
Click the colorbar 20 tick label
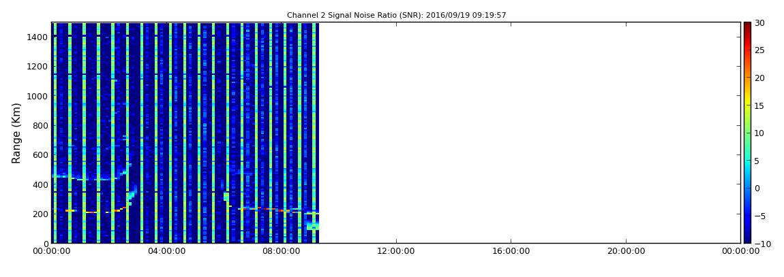coord(760,78)
